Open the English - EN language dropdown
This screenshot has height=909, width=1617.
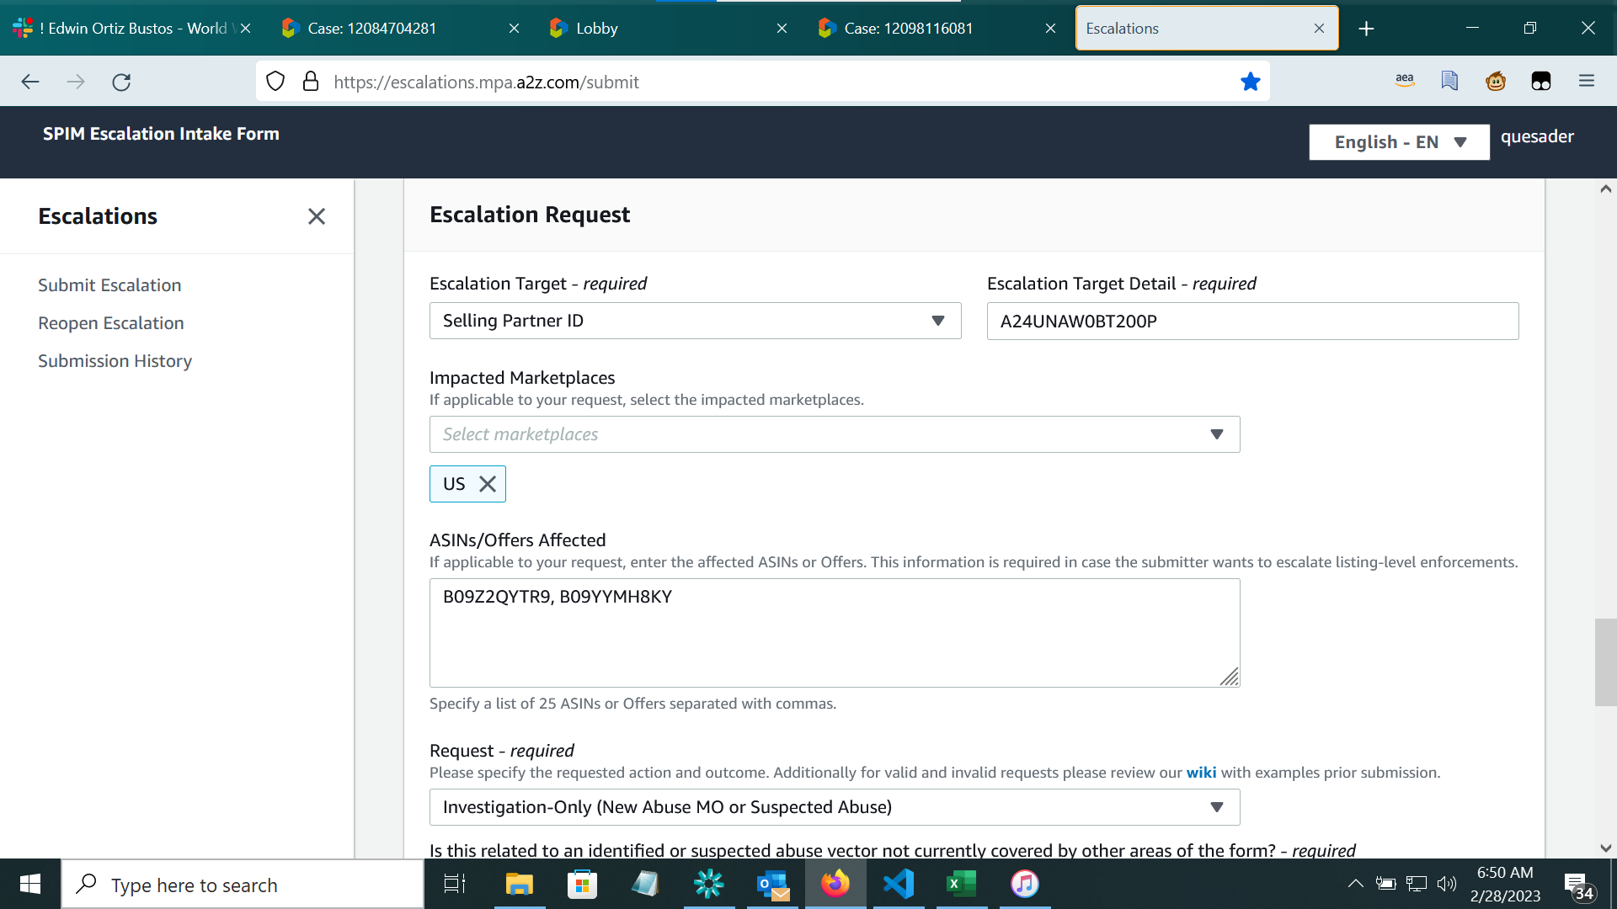coord(1399,142)
